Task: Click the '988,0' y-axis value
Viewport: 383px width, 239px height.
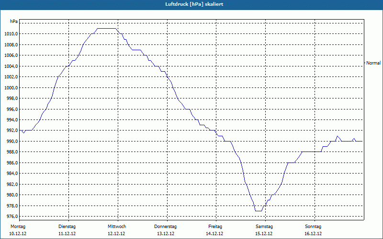Action: coord(12,152)
